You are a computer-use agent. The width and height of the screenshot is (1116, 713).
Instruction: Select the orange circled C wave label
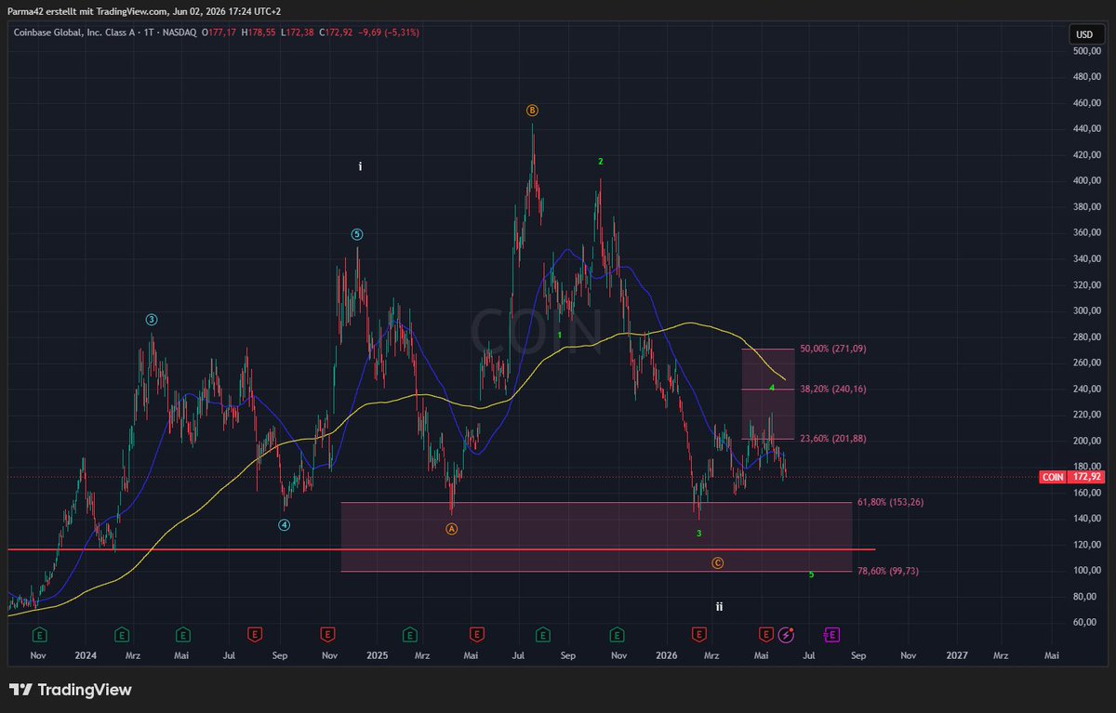coord(718,562)
